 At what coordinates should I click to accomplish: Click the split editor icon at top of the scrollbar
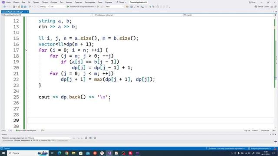pyautogui.click(x=275, y=15)
